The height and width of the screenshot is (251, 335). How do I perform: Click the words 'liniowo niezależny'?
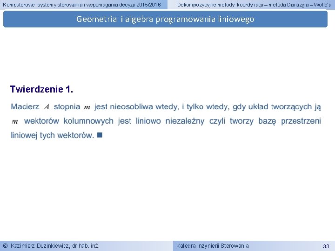(x=170, y=121)
